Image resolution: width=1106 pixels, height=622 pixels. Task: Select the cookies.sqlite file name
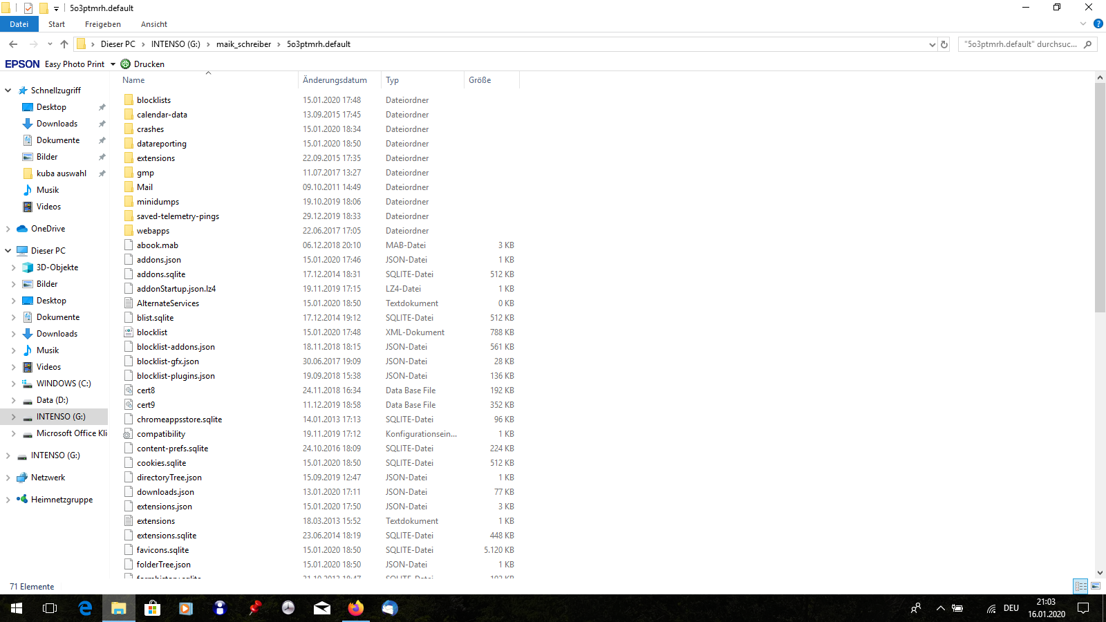coord(161,463)
